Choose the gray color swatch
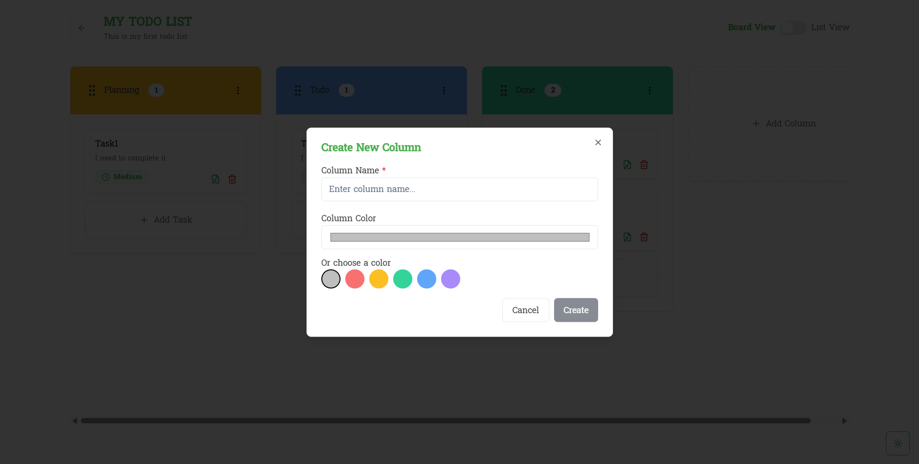Image resolution: width=919 pixels, height=464 pixels. [x=330, y=279]
